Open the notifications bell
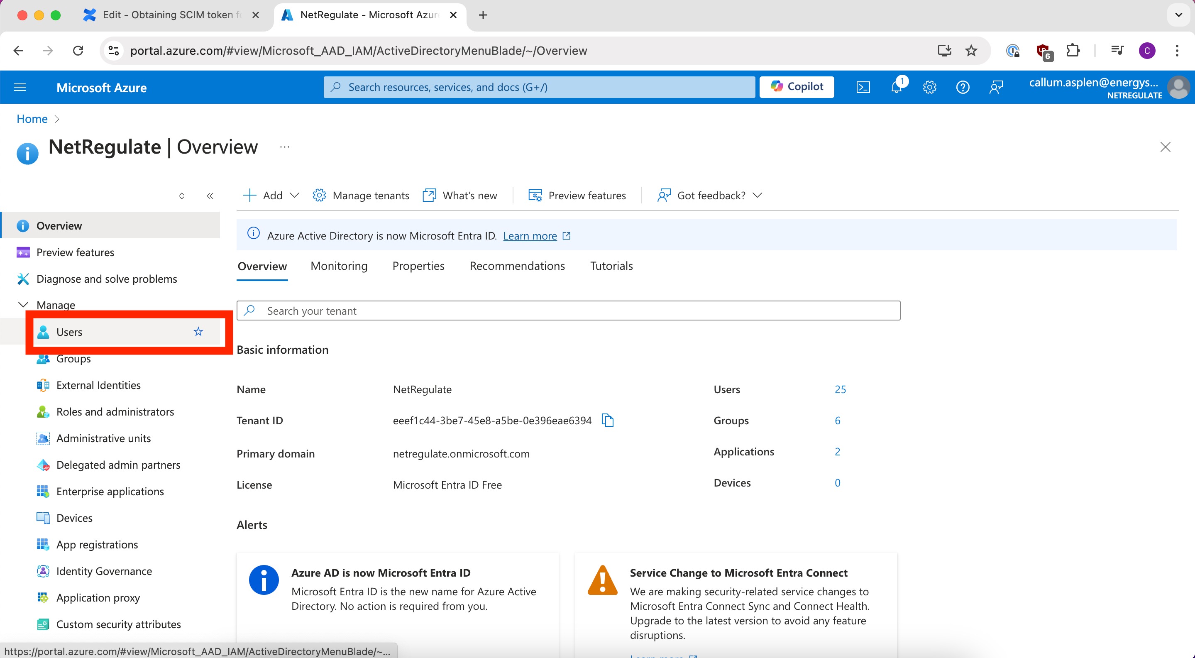 tap(897, 87)
